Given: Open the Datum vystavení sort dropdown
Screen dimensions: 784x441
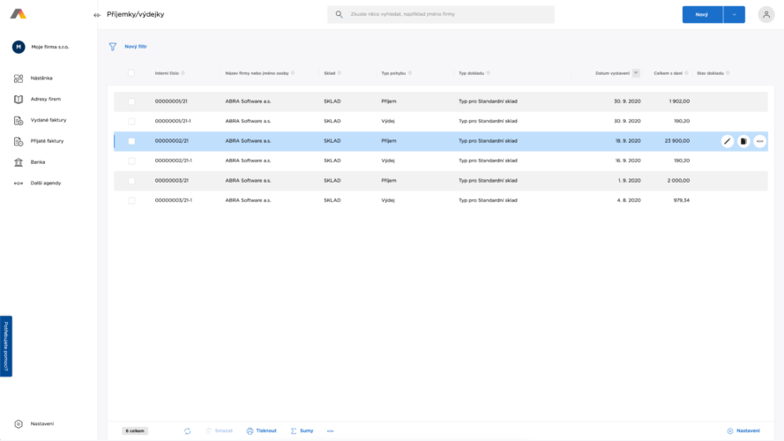Looking at the screenshot, I should [637, 73].
